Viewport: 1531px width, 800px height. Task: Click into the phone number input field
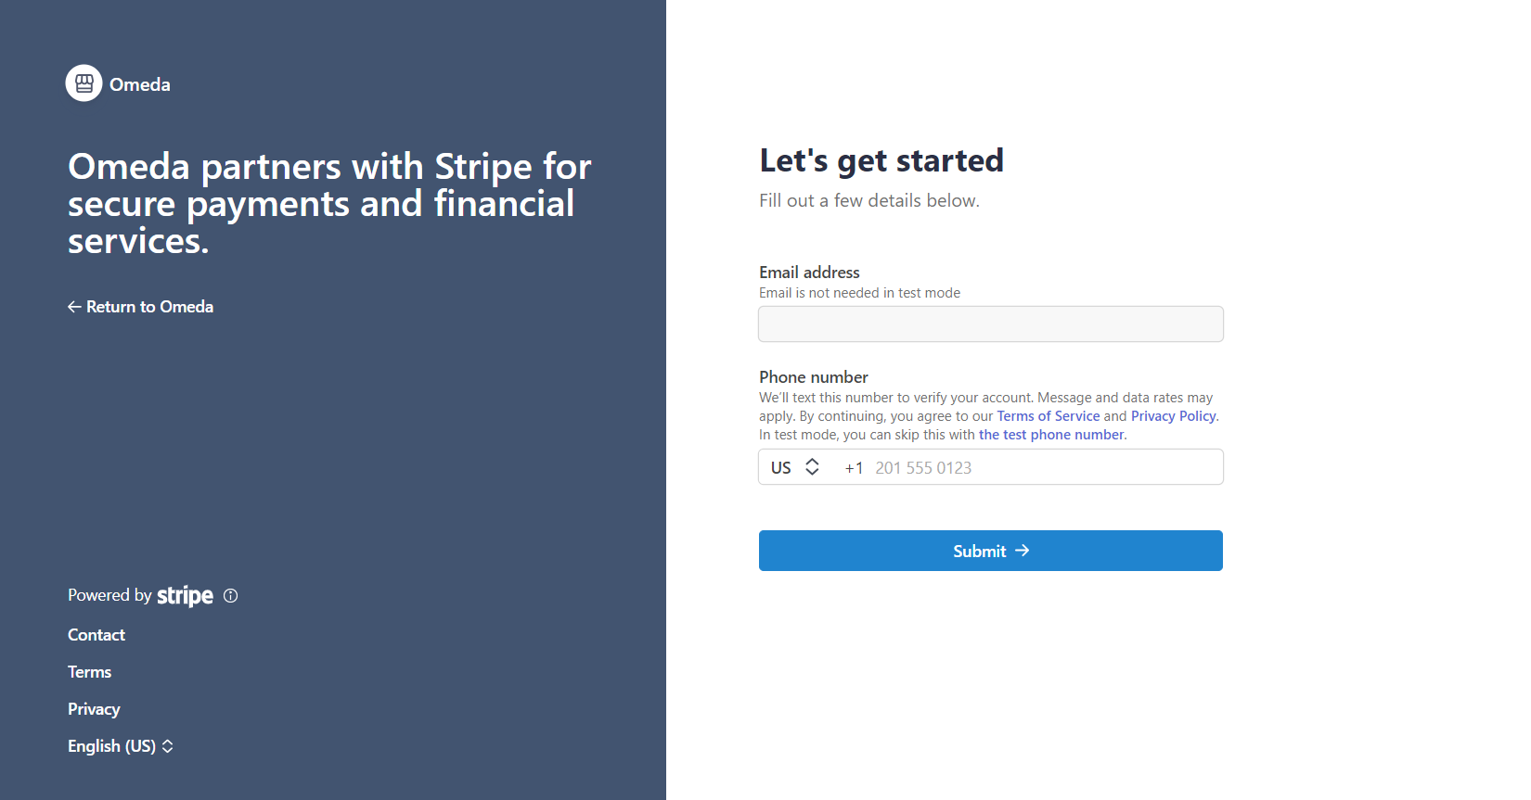(1039, 467)
